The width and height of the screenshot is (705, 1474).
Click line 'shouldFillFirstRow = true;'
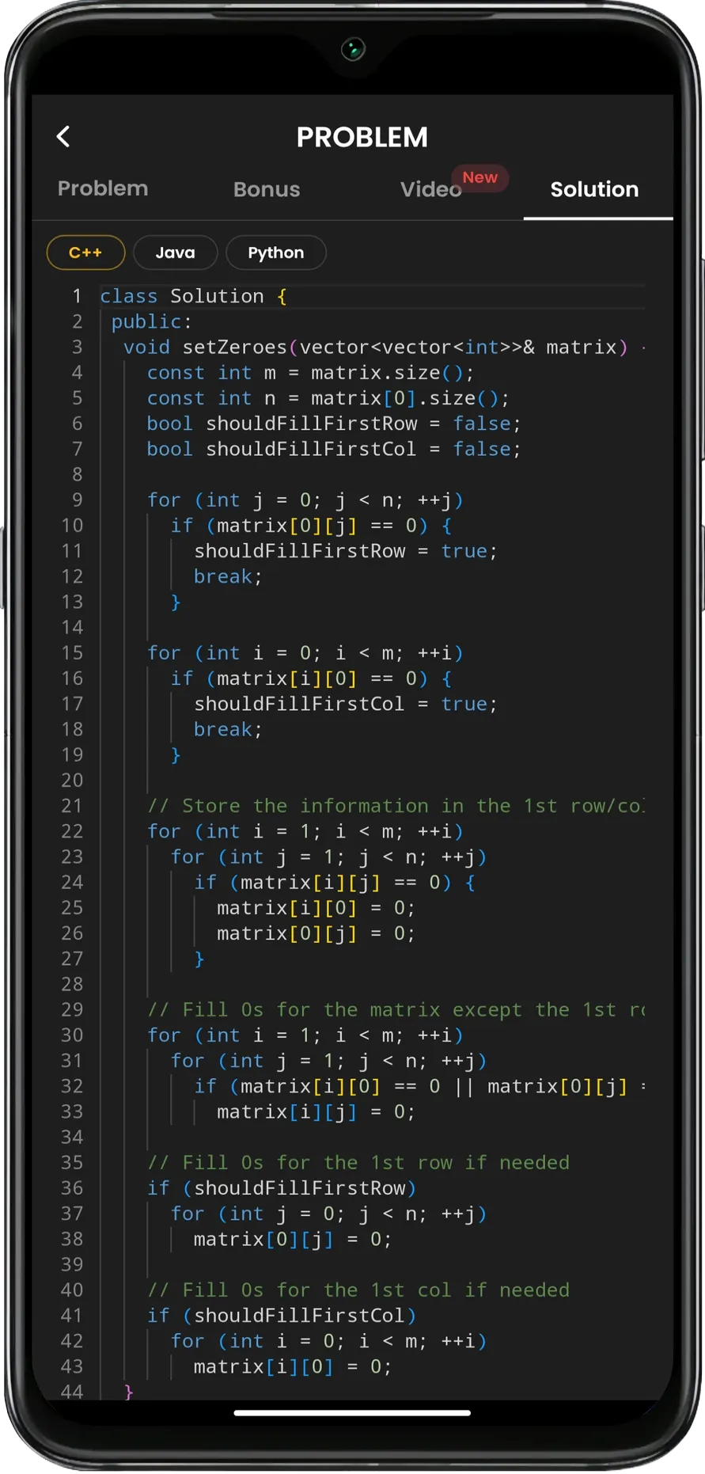tap(346, 551)
